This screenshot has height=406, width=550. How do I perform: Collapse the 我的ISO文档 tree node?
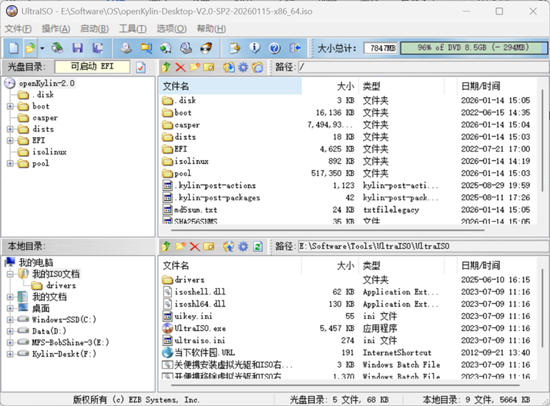[x=10, y=274]
